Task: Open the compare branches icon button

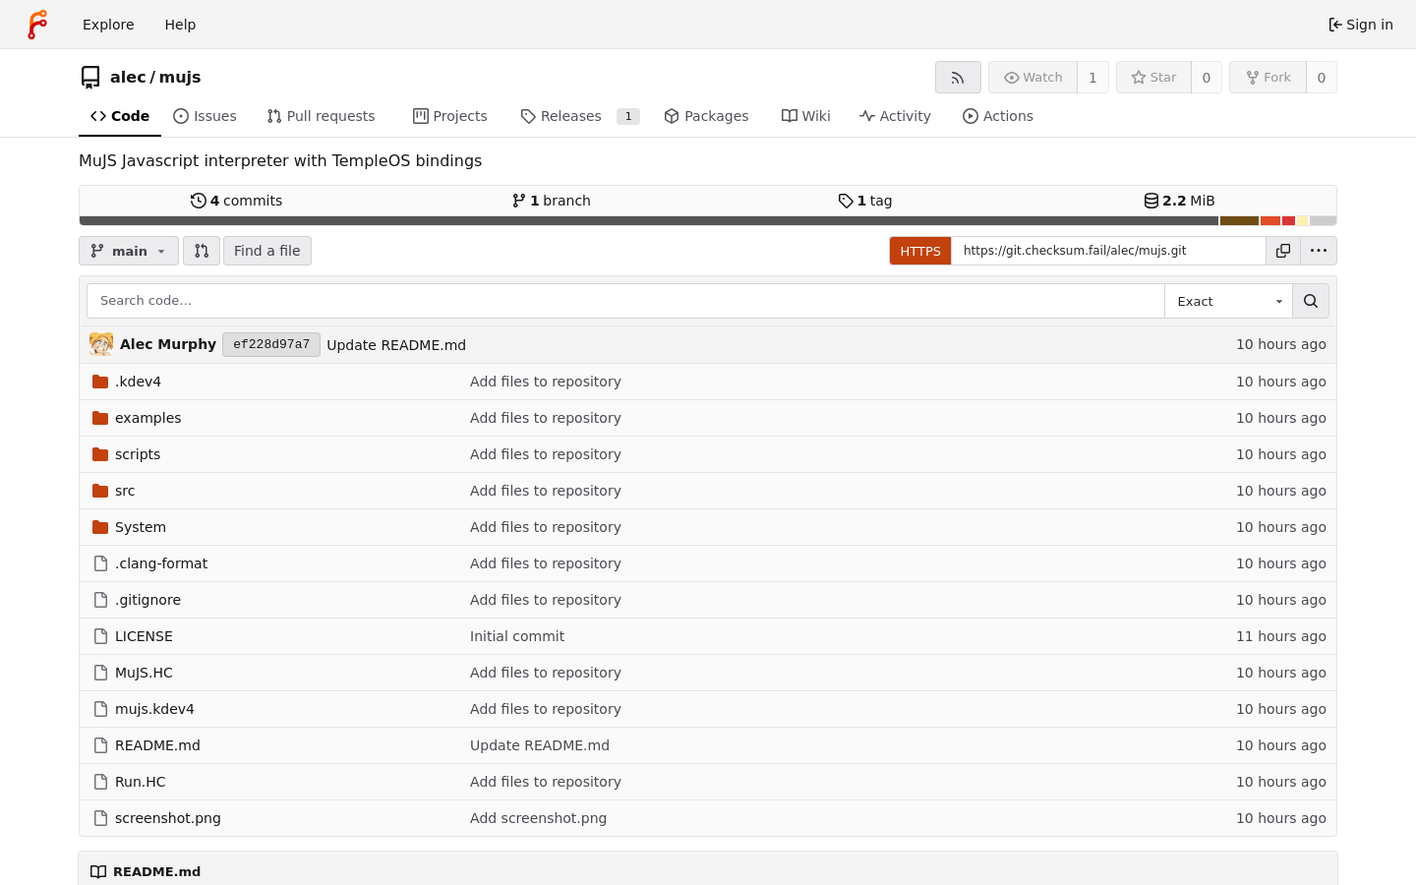Action: pos(202,251)
